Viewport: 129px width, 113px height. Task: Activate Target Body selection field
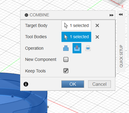coord(76,25)
